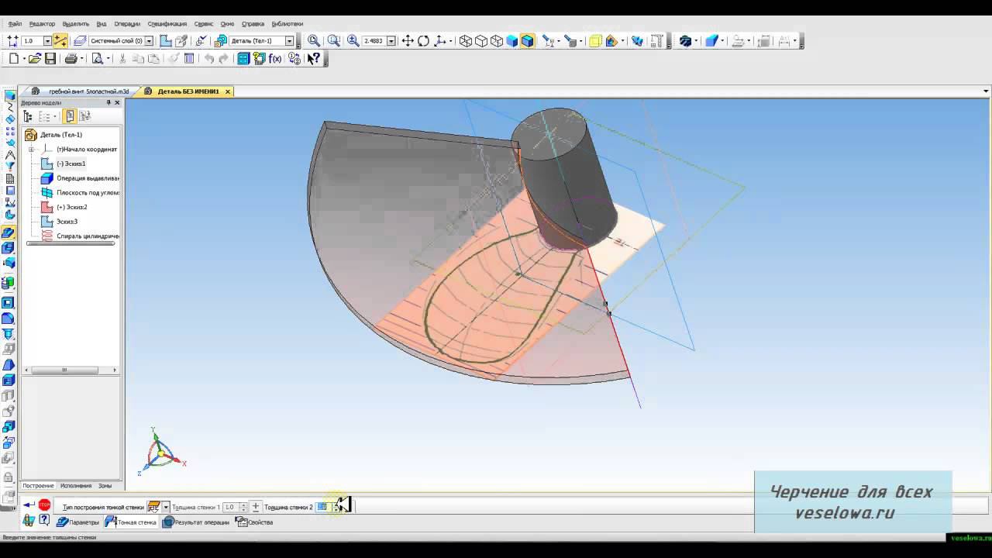992x558 pixels.
Task: Open the Системный слой layer dropdown
Action: [x=149, y=41]
